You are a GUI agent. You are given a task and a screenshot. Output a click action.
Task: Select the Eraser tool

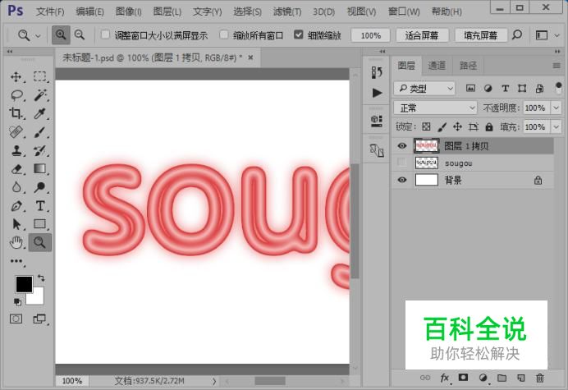(16, 169)
